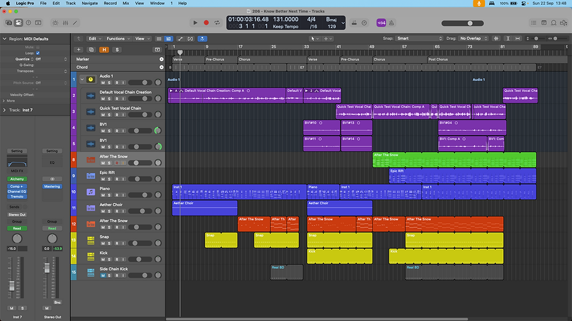Expand the Track Inst 7 inspector section

pos(5,110)
